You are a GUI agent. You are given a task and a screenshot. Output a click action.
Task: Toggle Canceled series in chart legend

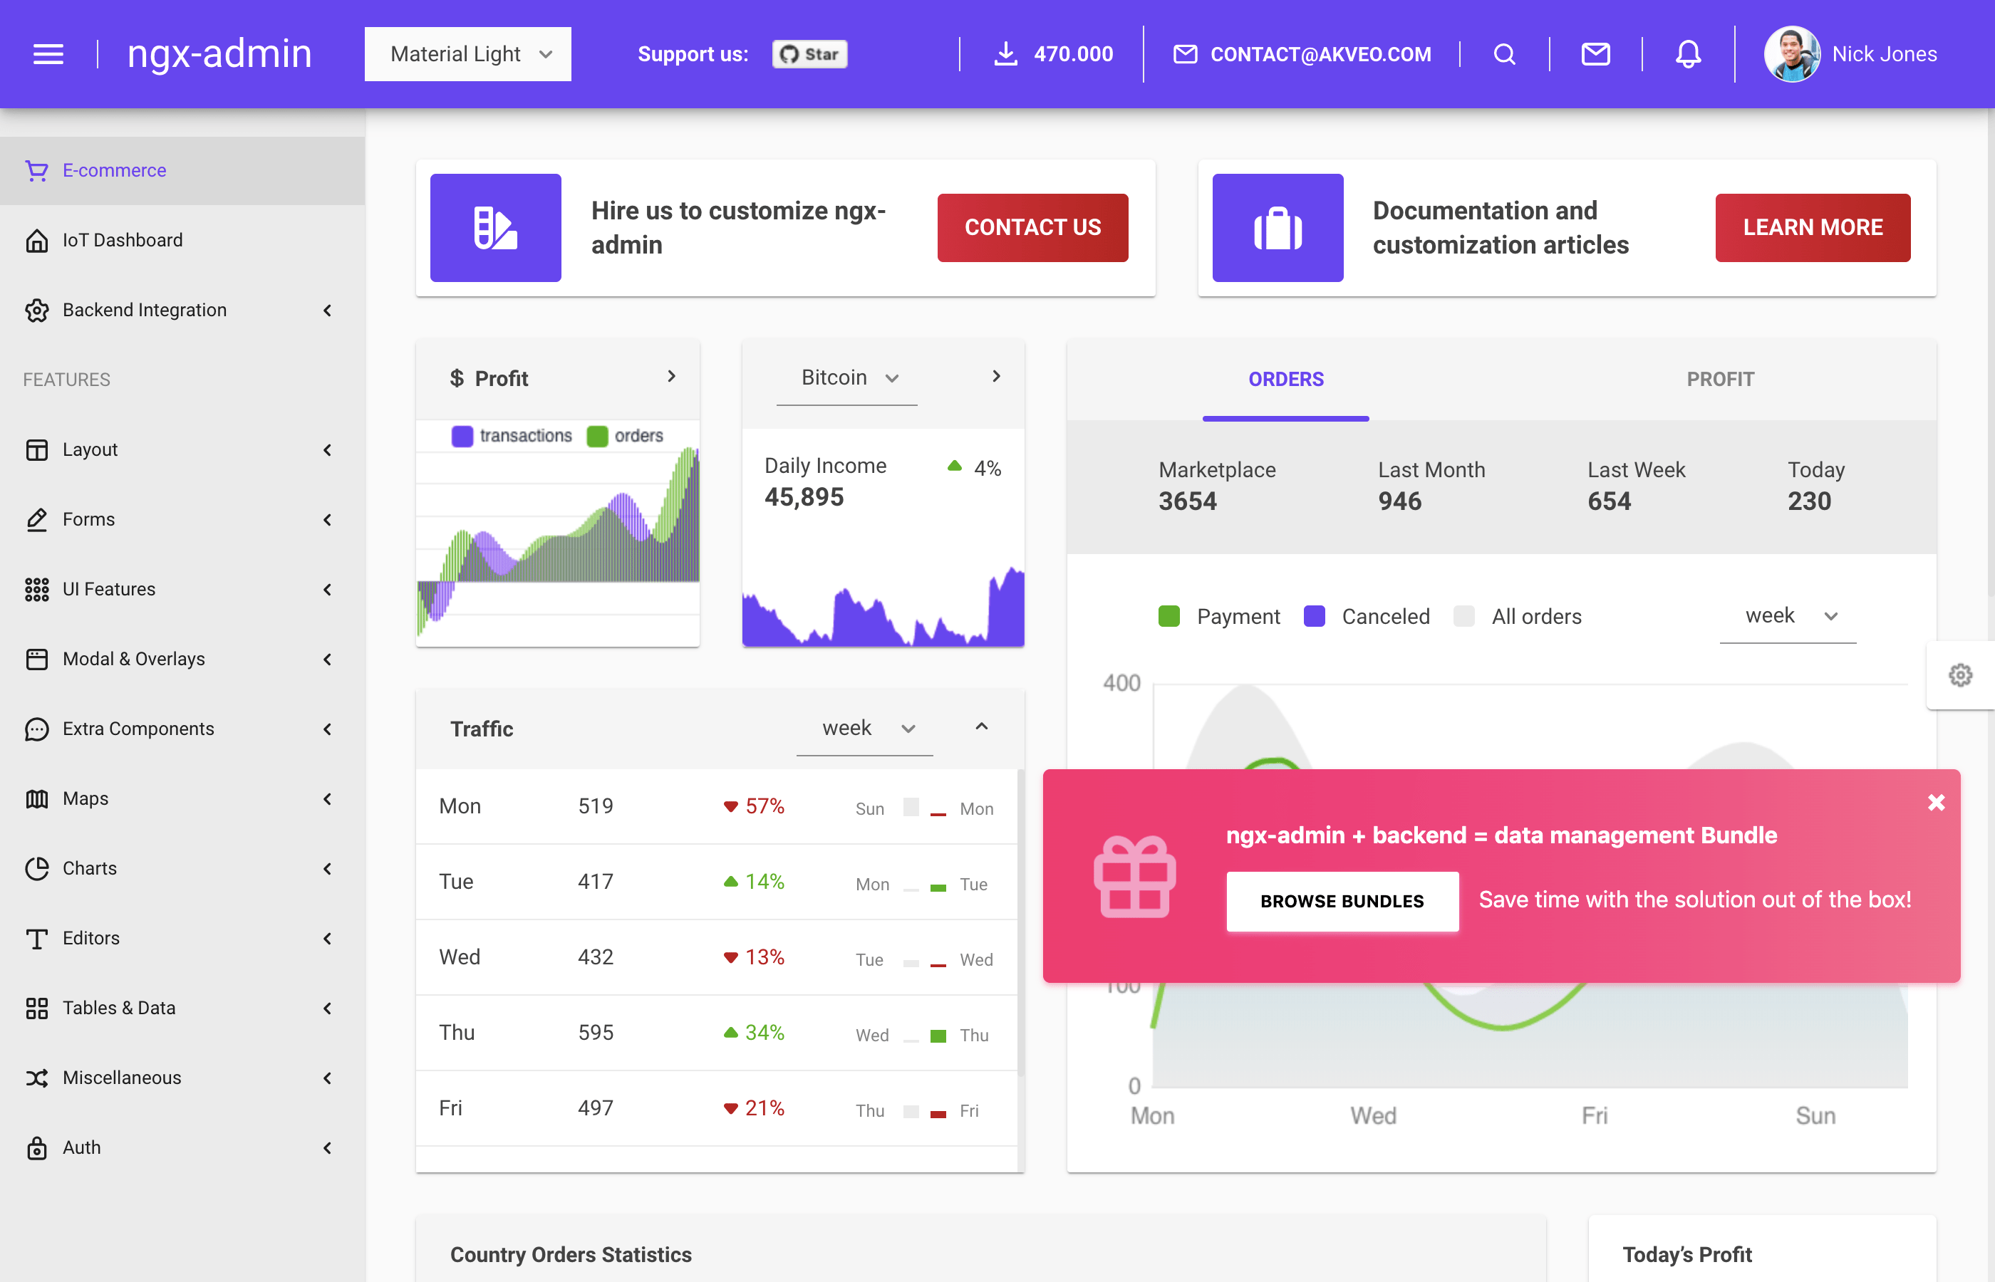click(1314, 616)
